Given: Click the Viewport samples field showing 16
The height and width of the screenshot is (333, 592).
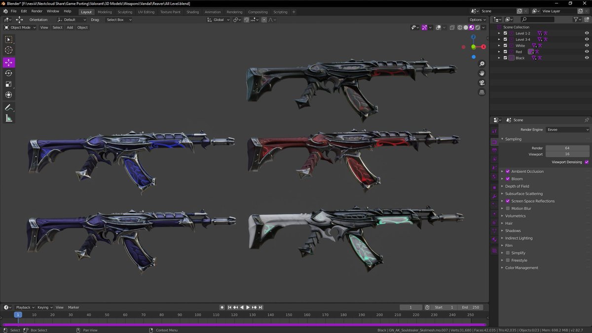Looking at the screenshot, I should [567, 154].
